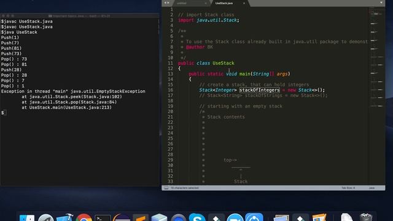Screen dimensions: 393x221
Task: Open the Tab Size selector in status bar
Action: point(348,188)
